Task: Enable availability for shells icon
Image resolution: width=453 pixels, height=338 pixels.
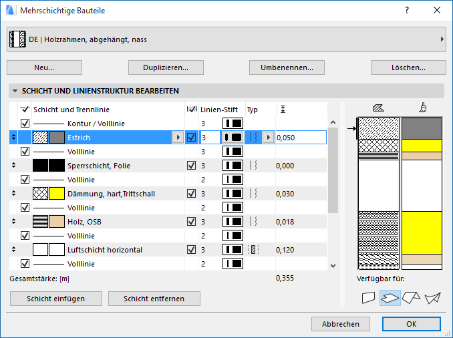Action: [x=432, y=298]
